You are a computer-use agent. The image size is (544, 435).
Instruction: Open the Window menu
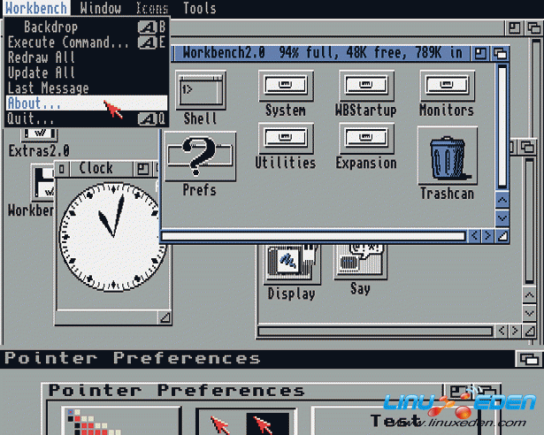[100, 8]
